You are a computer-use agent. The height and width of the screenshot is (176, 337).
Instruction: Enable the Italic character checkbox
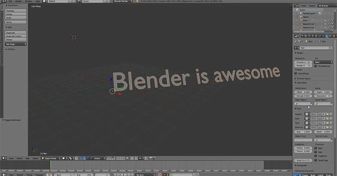pos(316,152)
